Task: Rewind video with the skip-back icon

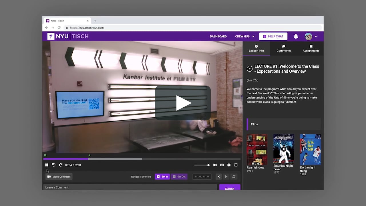Action: [53, 165]
